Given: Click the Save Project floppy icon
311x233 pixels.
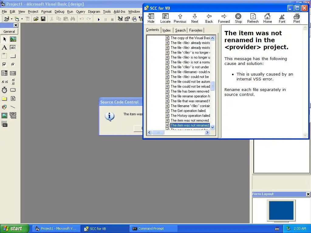Looking at the screenshot, I should (43, 19).
